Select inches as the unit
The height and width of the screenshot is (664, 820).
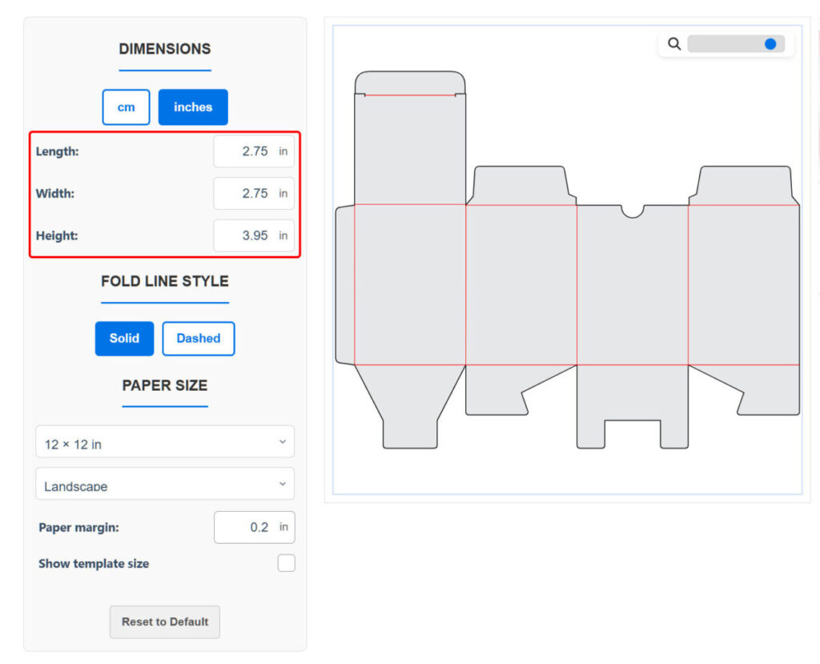(x=193, y=107)
